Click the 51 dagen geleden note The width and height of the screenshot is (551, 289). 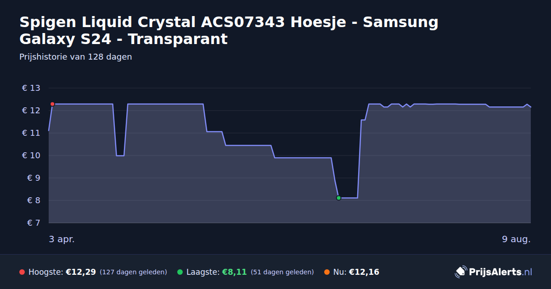(282, 272)
